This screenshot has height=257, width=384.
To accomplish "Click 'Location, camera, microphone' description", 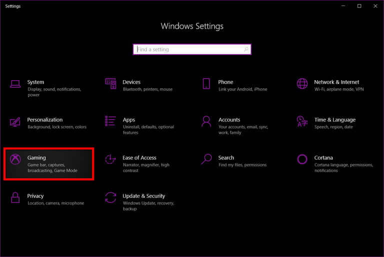I will click(x=56, y=203).
